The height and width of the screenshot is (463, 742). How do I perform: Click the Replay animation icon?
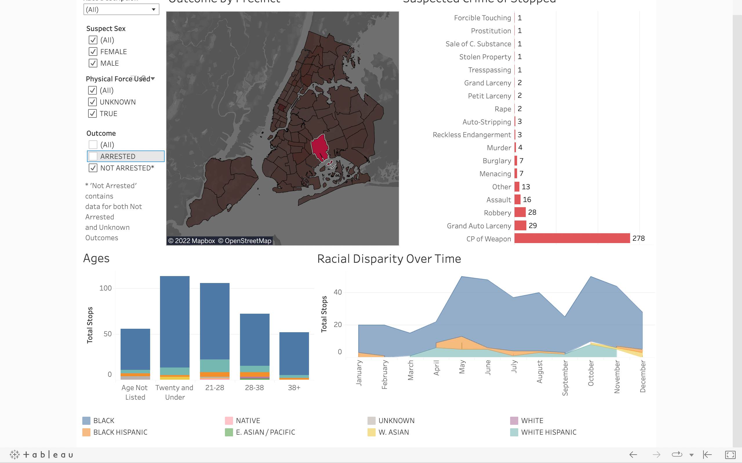pyautogui.click(x=677, y=454)
